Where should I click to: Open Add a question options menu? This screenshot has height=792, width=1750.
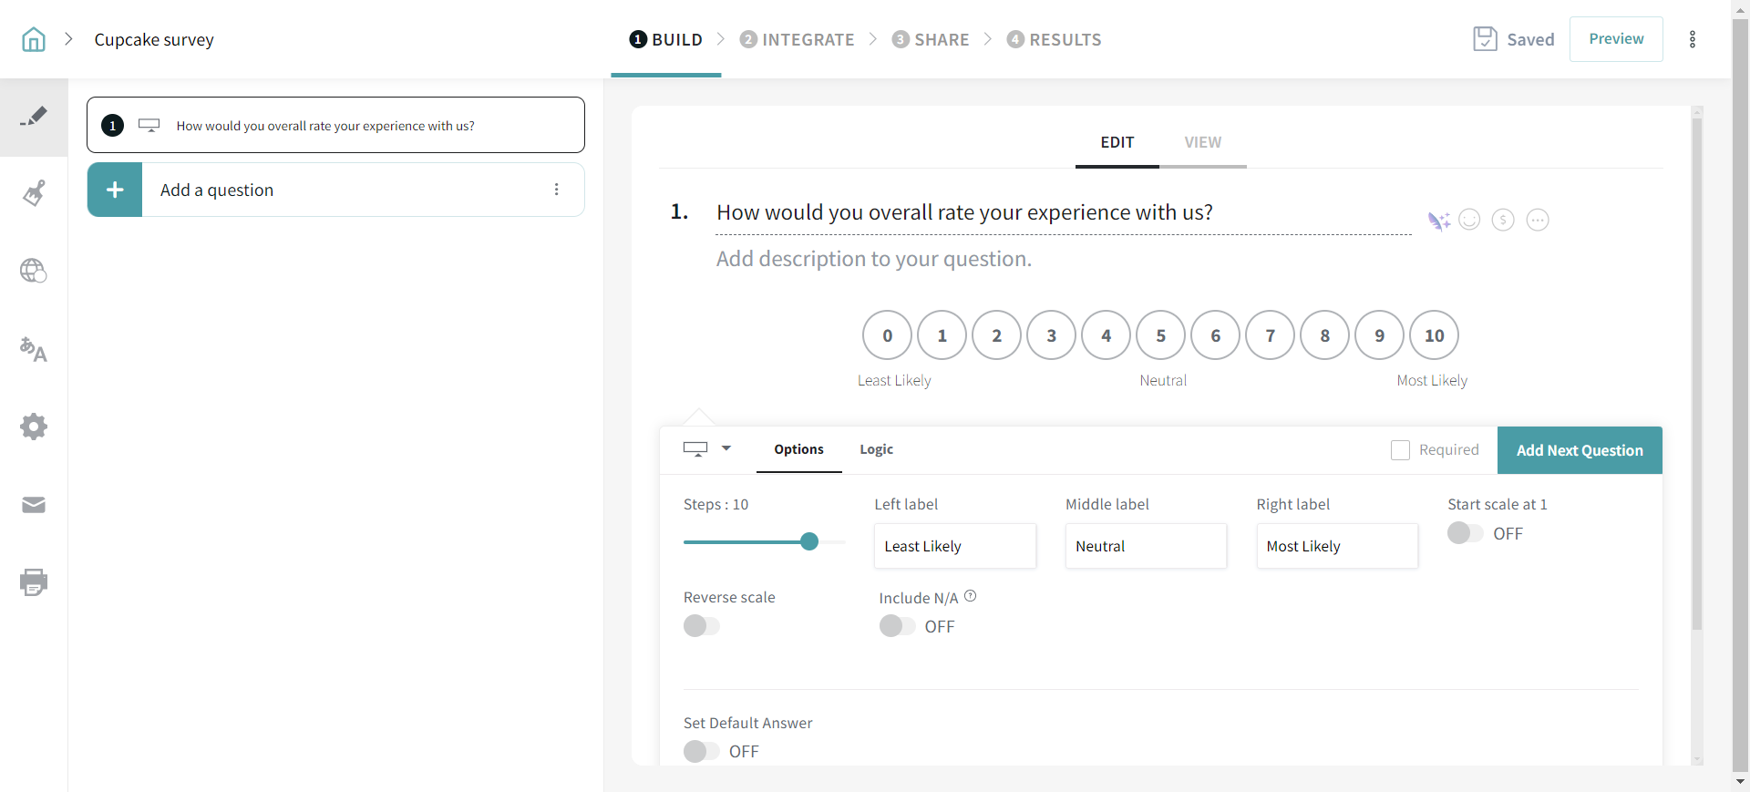click(556, 190)
